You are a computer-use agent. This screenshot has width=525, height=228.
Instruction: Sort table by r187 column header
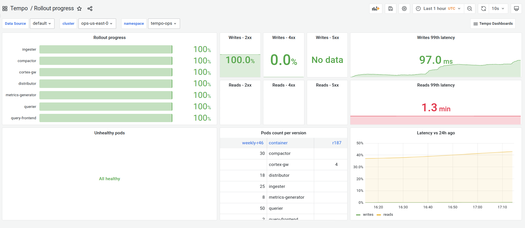(x=337, y=143)
